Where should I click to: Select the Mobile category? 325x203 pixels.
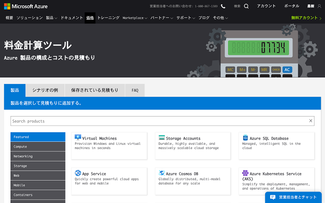[38, 185]
